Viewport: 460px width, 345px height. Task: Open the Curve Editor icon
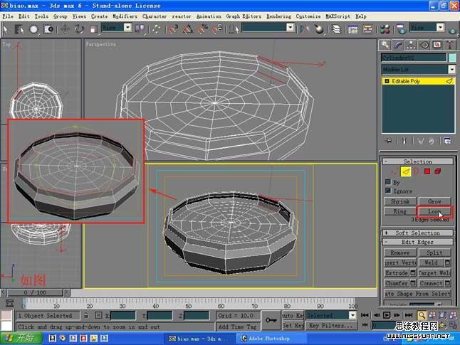[353, 29]
